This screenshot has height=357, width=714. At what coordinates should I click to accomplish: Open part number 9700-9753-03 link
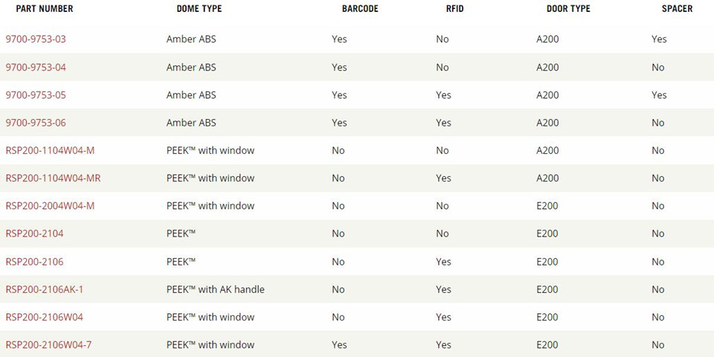(36, 39)
